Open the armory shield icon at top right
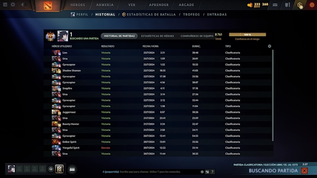Screen dimensions: 317x178 288,5
